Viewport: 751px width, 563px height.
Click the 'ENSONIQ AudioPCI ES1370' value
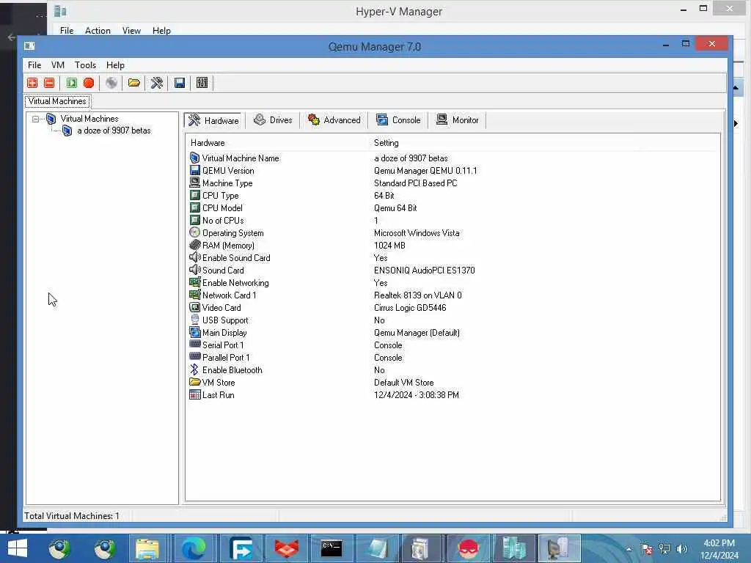pyautogui.click(x=425, y=271)
